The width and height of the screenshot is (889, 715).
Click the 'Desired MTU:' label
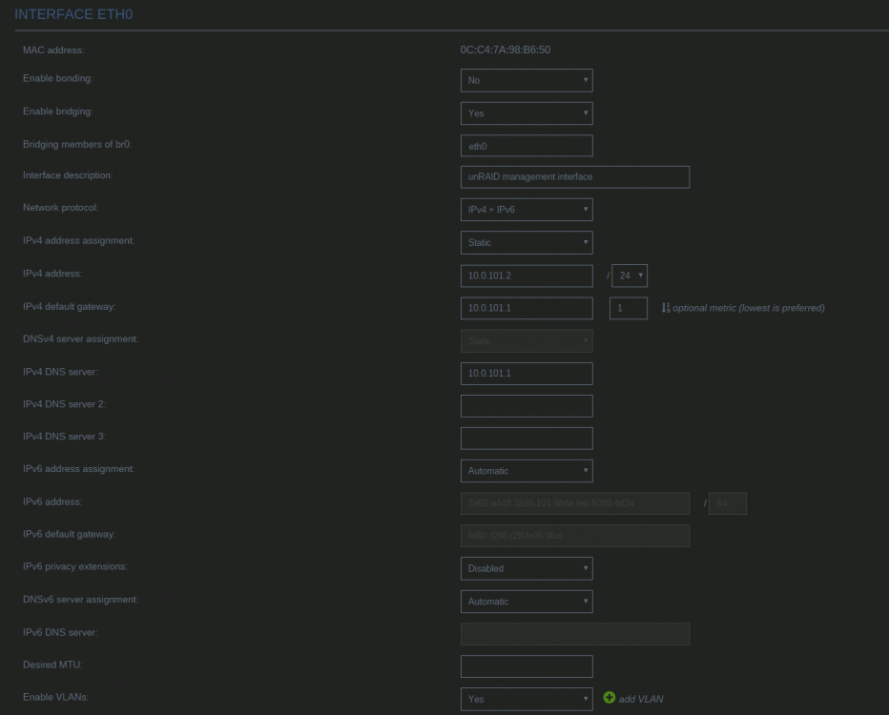pos(52,664)
